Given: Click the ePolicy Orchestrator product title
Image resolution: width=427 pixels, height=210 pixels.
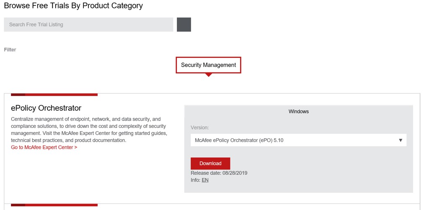Looking at the screenshot, I should pyautogui.click(x=46, y=108).
